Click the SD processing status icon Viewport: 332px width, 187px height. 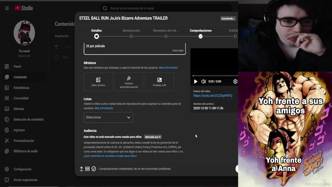tap(88, 169)
